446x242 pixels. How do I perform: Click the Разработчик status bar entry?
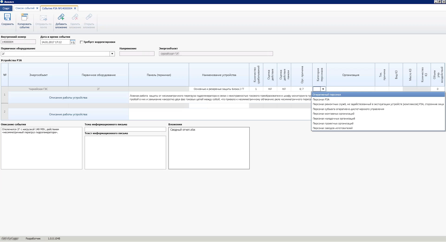tap(33, 239)
